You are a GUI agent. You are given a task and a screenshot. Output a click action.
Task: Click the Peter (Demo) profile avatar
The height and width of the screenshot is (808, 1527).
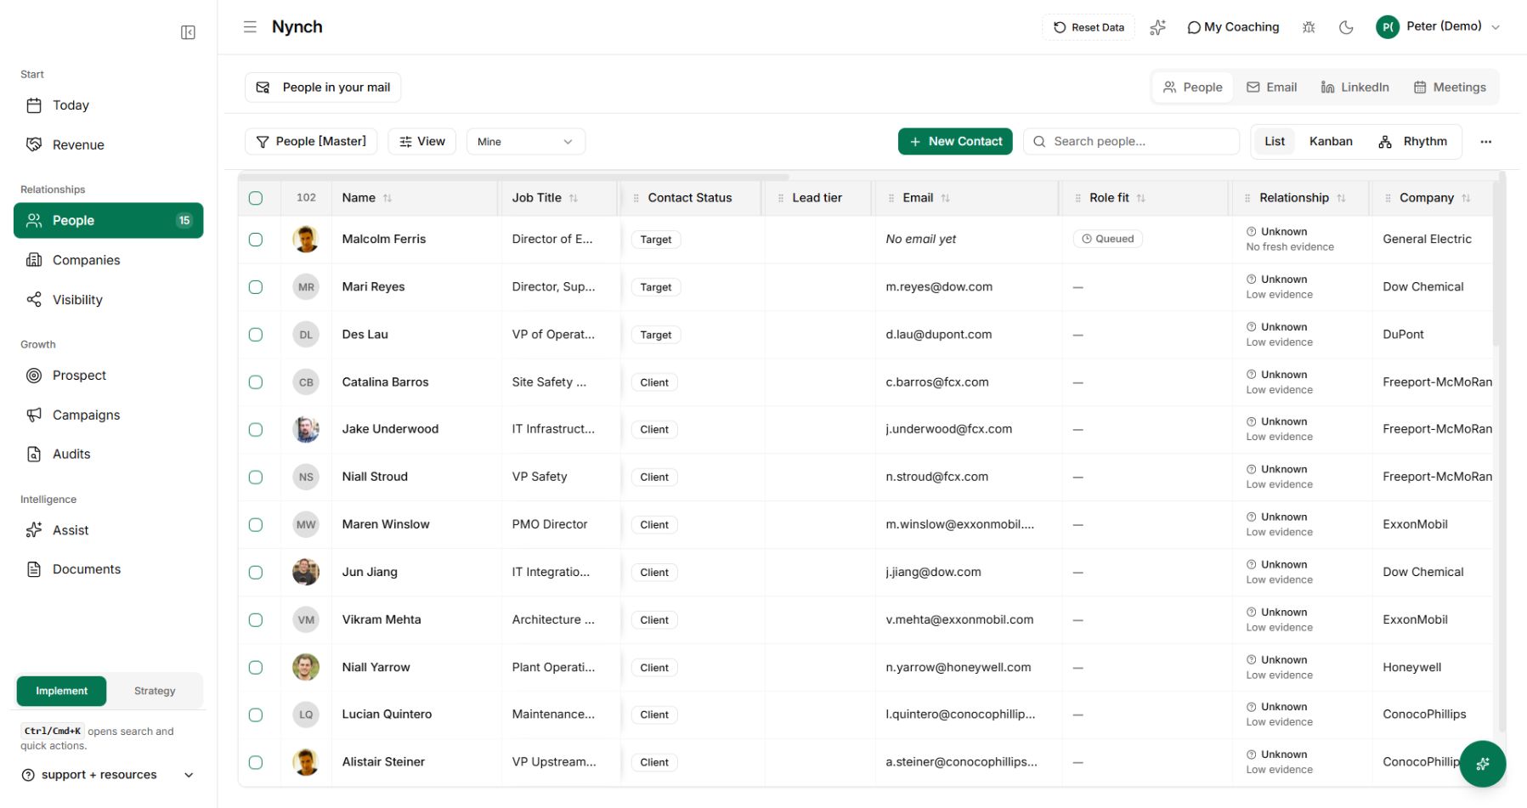(x=1388, y=27)
